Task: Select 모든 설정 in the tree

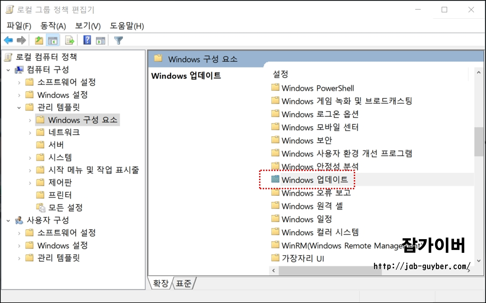Action: click(x=65, y=207)
